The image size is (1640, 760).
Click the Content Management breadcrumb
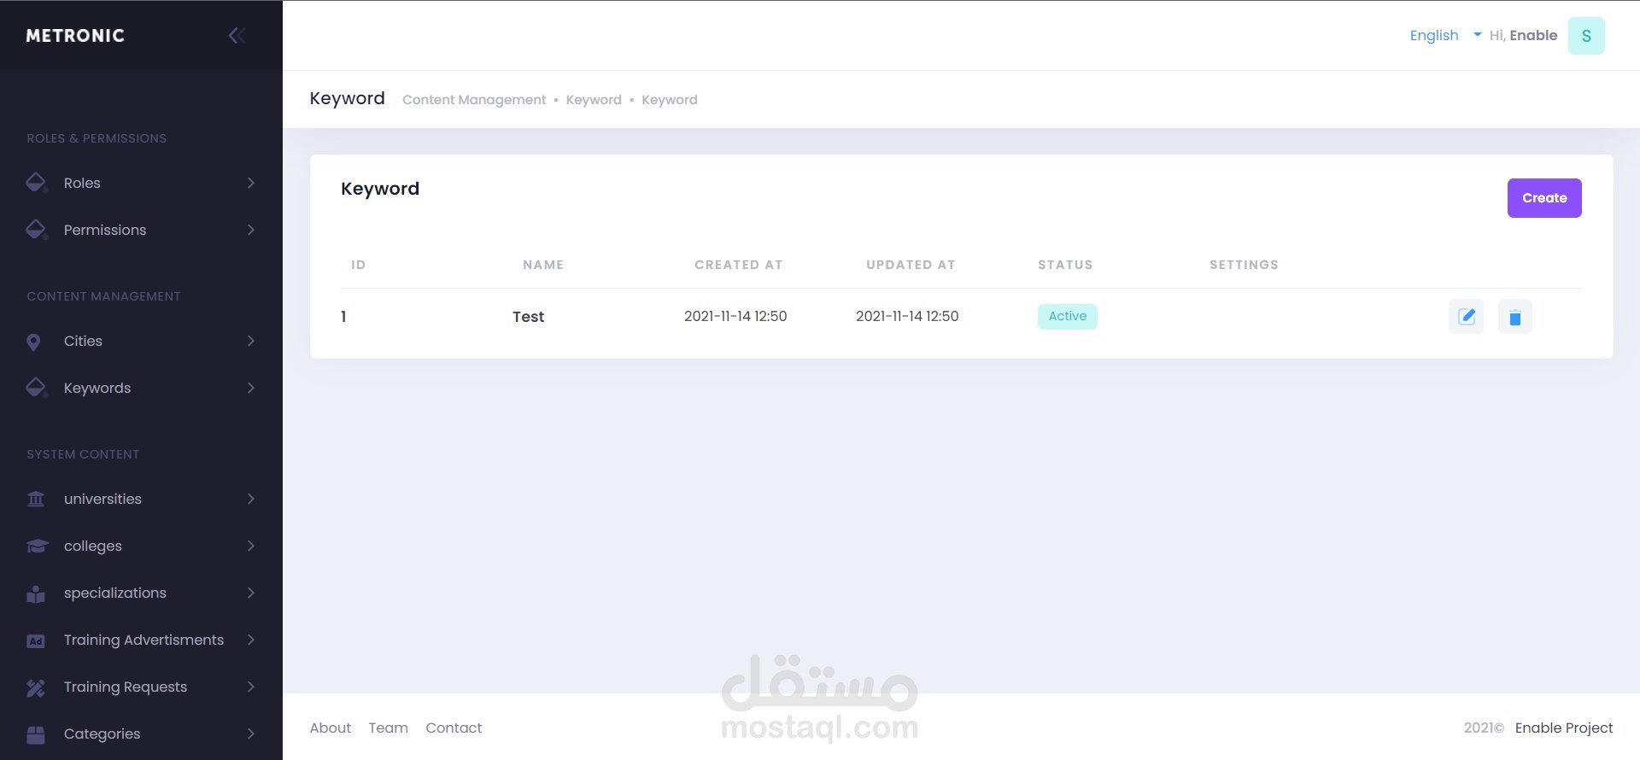[x=474, y=100]
